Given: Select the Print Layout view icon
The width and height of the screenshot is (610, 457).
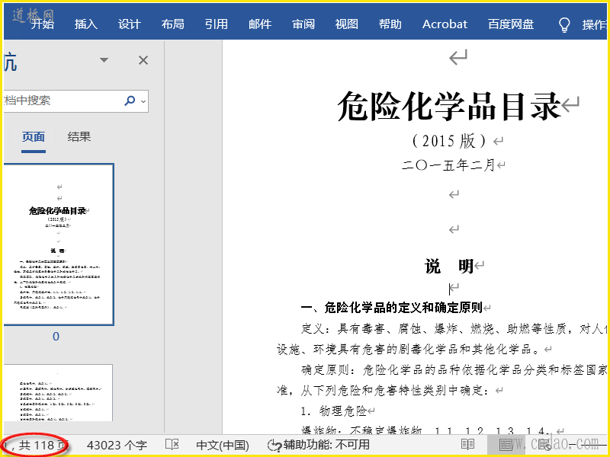Looking at the screenshot, I should pos(506,445).
